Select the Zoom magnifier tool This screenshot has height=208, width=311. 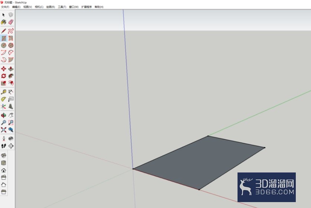click(x=4, y=123)
